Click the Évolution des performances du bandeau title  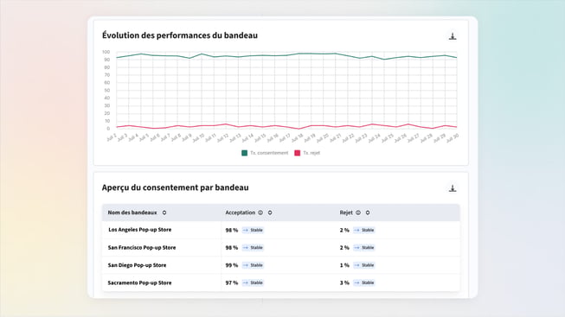pos(180,35)
